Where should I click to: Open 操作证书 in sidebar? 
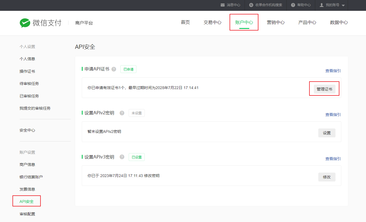[x=27, y=71]
